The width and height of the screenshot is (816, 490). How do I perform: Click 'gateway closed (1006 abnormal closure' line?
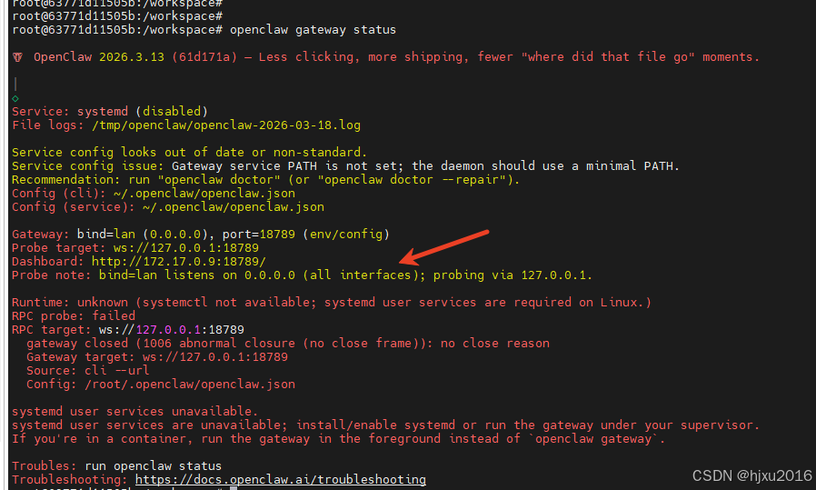288,343
